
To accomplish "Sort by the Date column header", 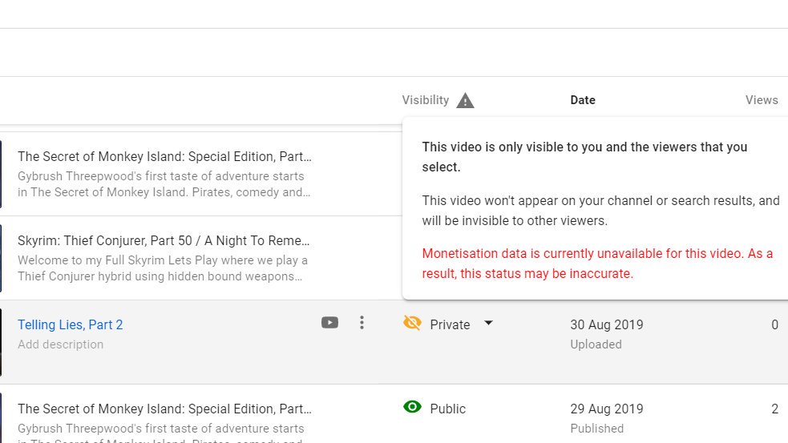I will tap(583, 100).
